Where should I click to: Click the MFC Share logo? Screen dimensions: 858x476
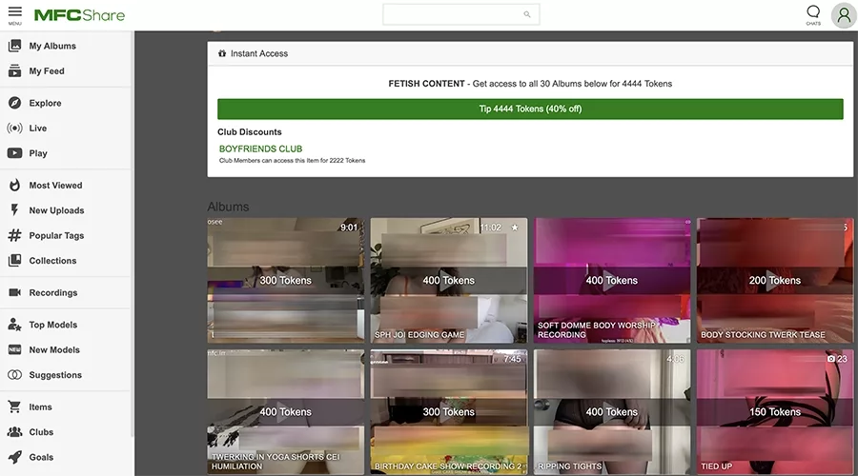coord(79,15)
